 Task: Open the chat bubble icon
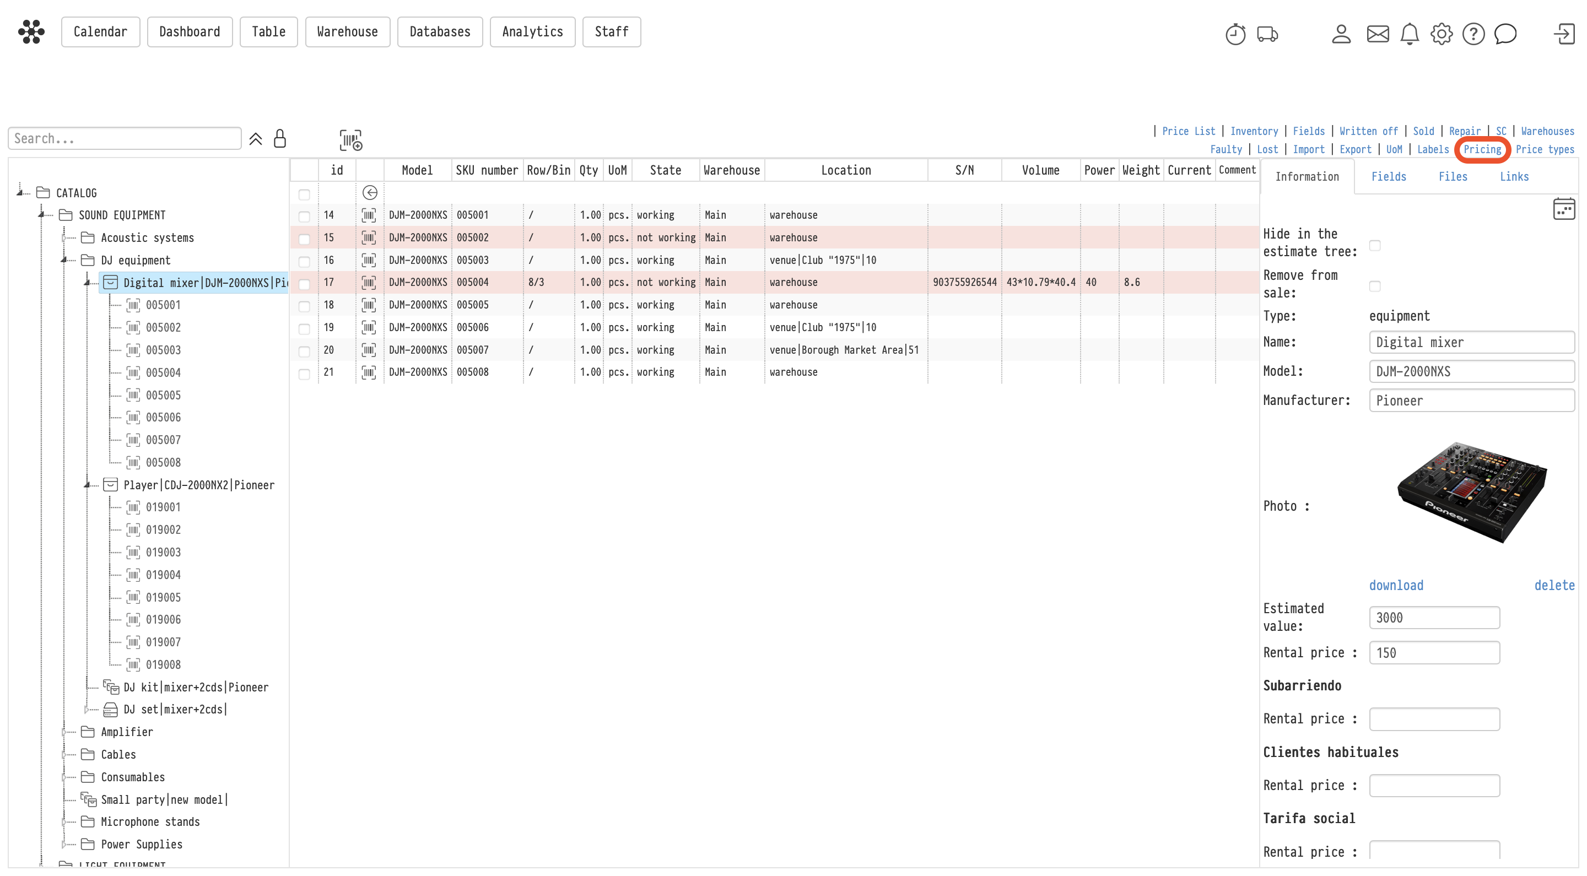tap(1505, 34)
